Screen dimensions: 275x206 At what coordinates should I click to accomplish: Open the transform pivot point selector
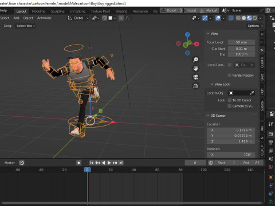coord(96,18)
